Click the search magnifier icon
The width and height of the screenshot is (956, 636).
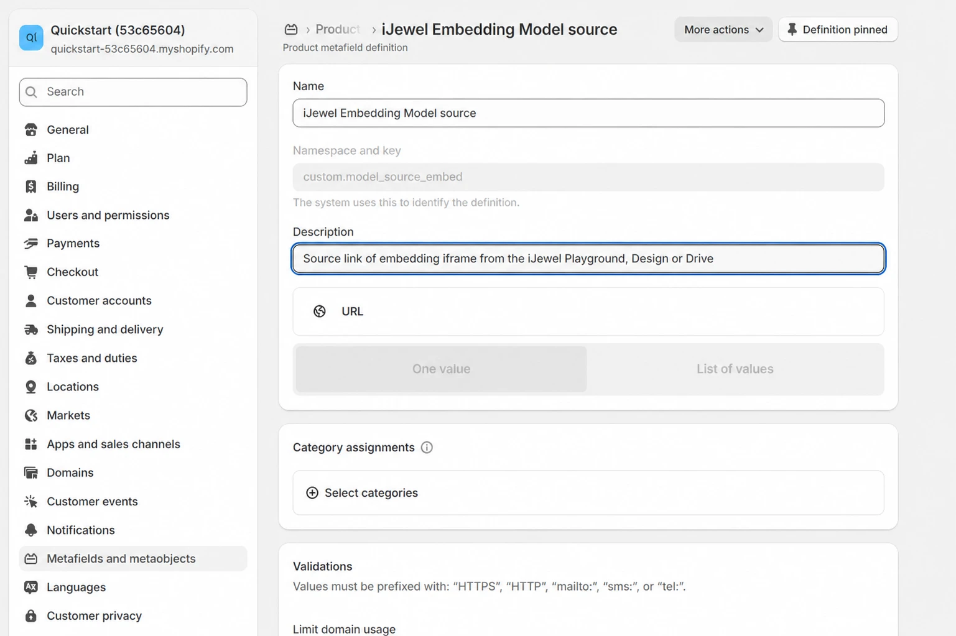point(32,92)
